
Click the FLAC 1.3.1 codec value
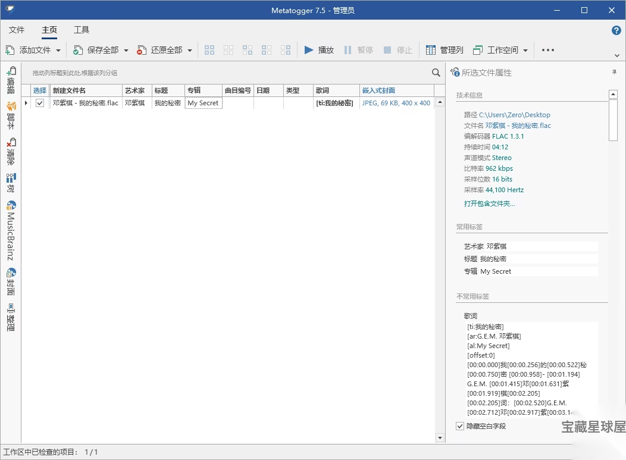508,136
